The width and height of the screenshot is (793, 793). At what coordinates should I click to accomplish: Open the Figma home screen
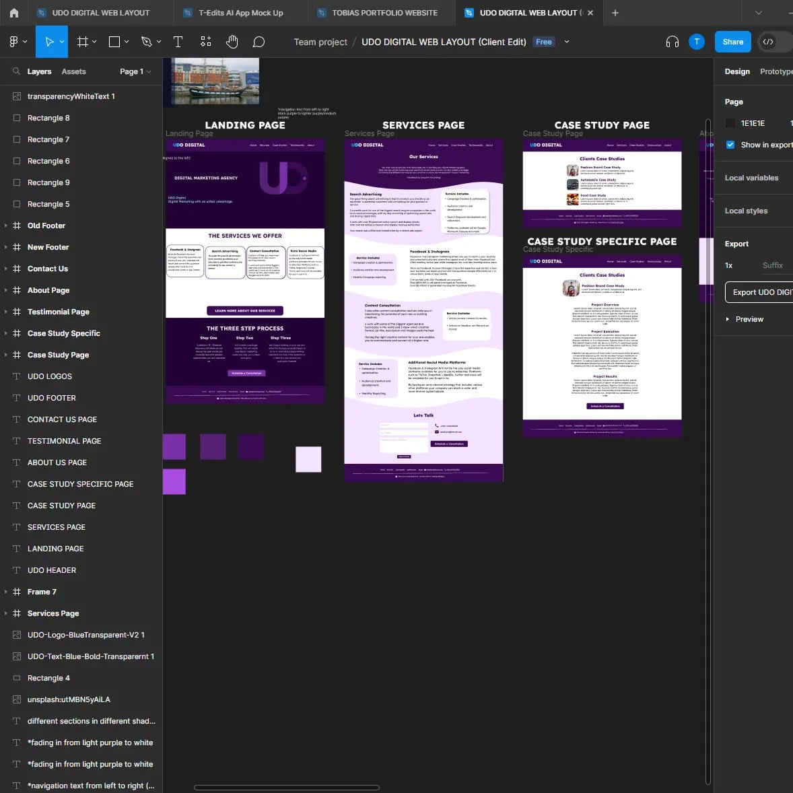coord(14,13)
